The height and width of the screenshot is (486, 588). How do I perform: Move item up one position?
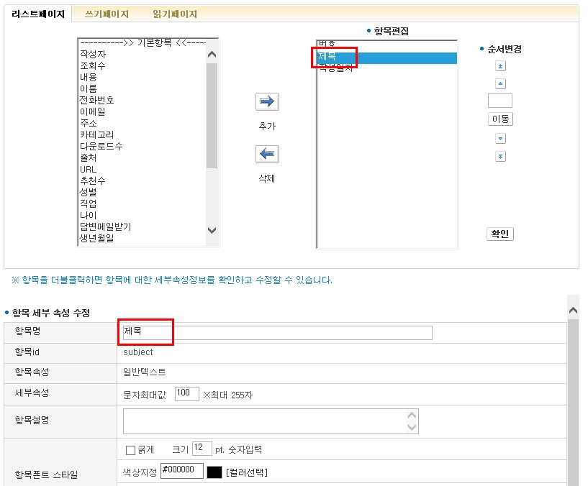pos(500,83)
